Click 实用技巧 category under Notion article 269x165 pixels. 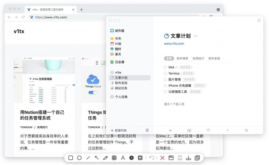42,127
